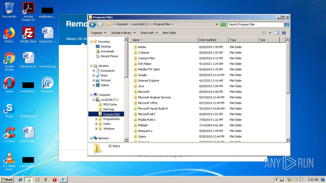Open the Firefox desktop shortcut
The image size is (326, 183).
[x=9, y=35]
